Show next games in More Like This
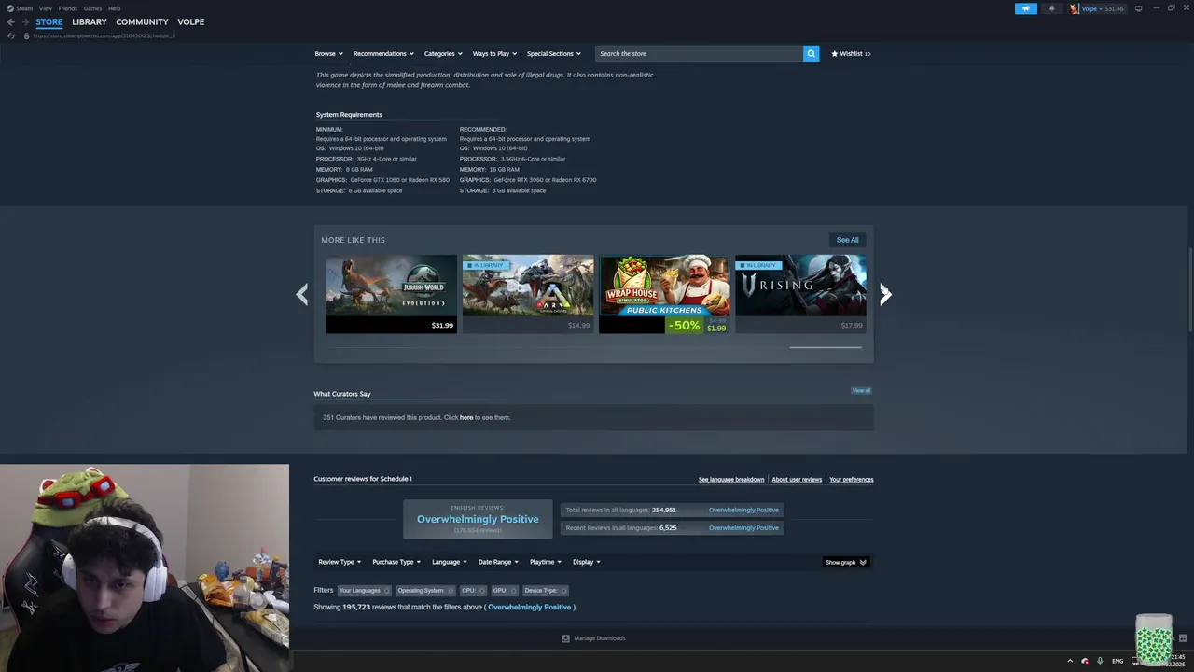 [885, 294]
